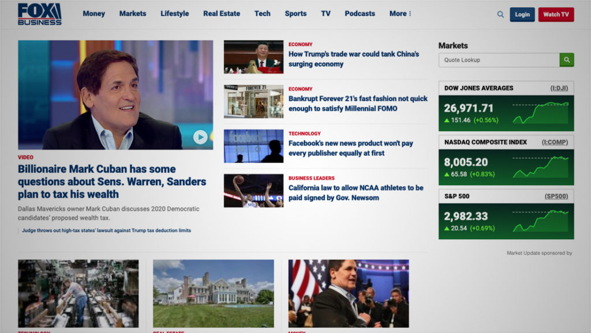Open the Markets menu item
The image size is (591, 333).
[x=133, y=13]
